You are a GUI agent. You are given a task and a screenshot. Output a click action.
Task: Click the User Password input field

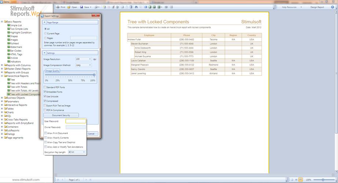pyautogui.click(x=76, y=121)
